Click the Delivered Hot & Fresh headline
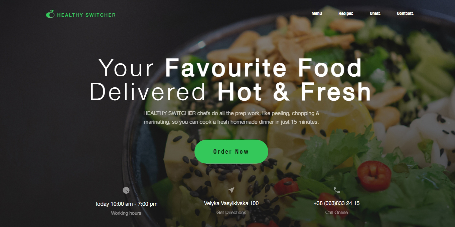This screenshot has width=455, height=227. click(x=230, y=91)
